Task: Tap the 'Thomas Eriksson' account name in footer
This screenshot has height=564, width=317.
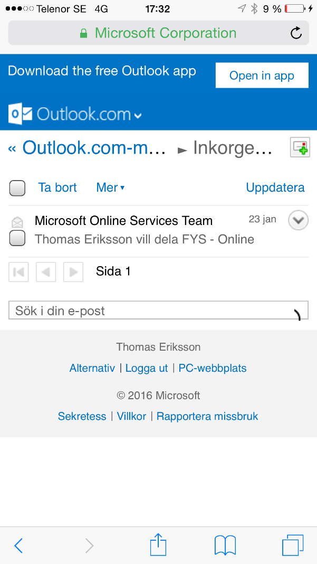Action: 158,347
